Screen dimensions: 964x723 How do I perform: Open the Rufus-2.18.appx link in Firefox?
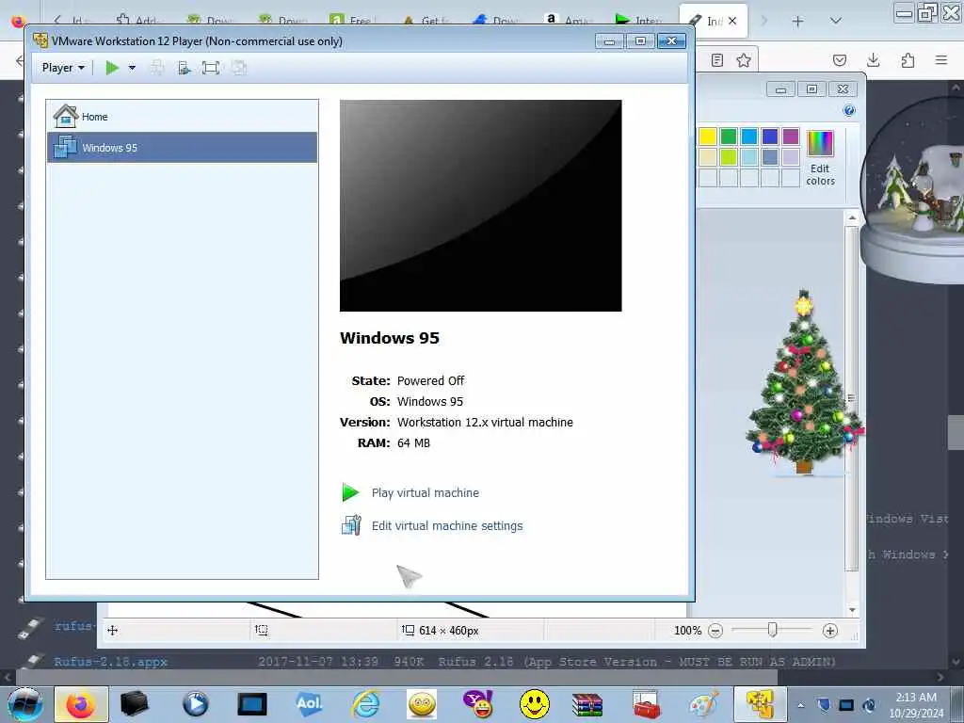(x=111, y=662)
